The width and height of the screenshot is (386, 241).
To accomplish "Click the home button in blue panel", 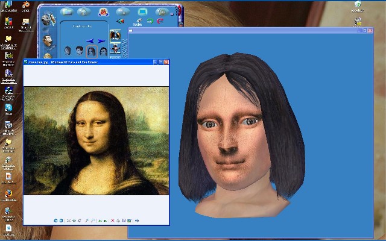I will coord(83,11).
